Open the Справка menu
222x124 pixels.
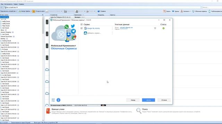coord(21,4)
